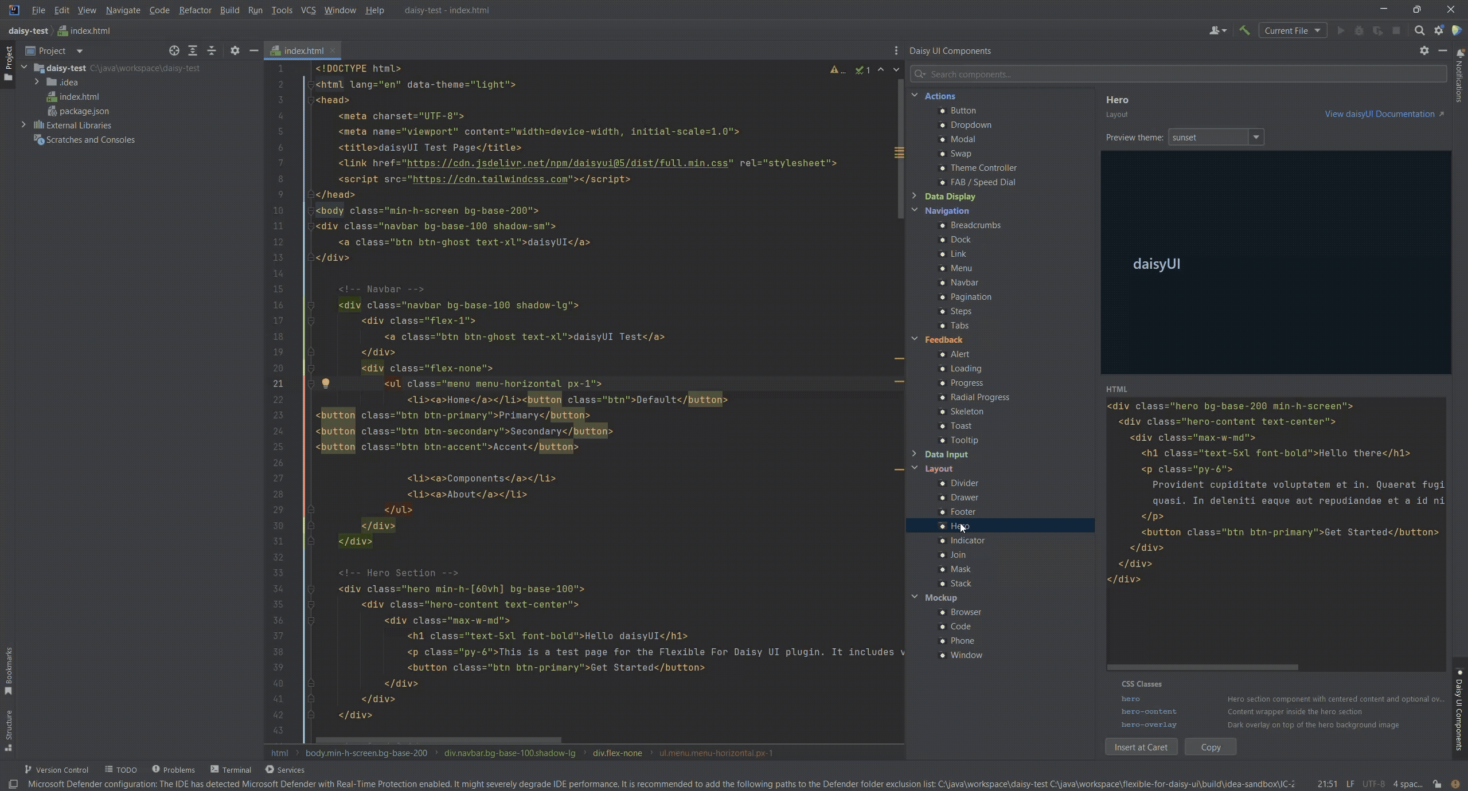Open the Refactor menu

click(195, 10)
